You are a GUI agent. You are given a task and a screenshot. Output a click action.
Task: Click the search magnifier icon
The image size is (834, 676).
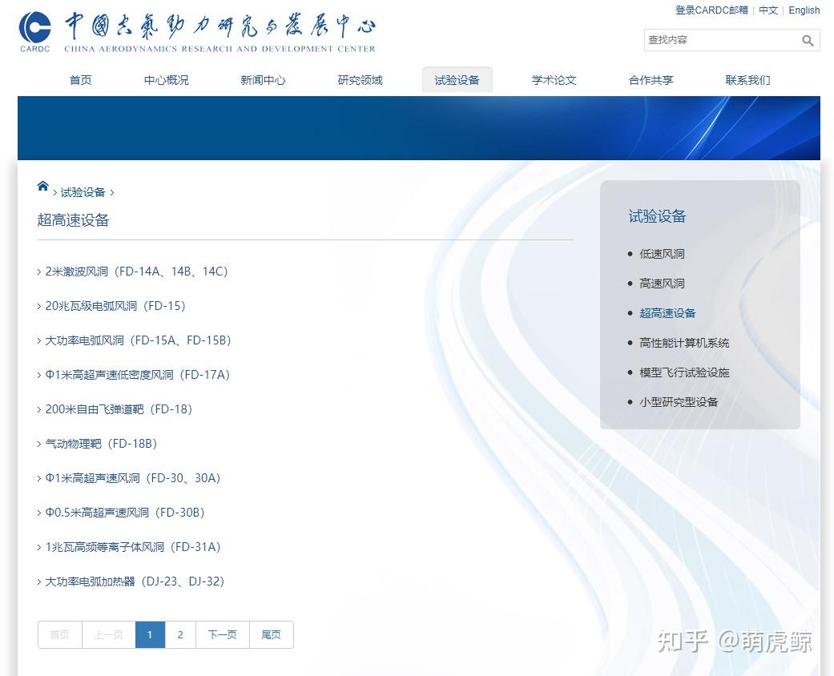click(808, 40)
